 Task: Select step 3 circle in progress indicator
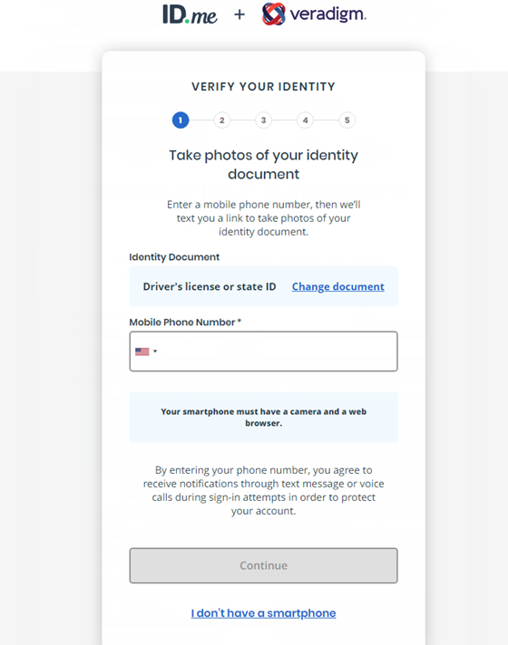click(264, 120)
